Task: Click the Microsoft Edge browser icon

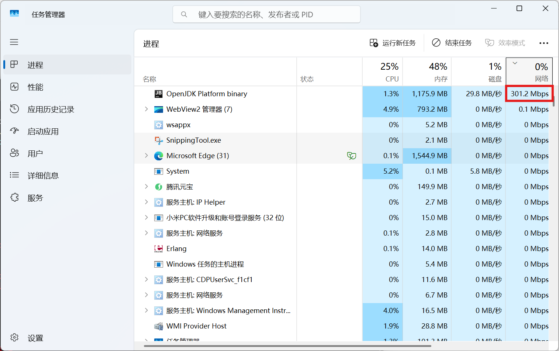Action: [x=159, y=156]
